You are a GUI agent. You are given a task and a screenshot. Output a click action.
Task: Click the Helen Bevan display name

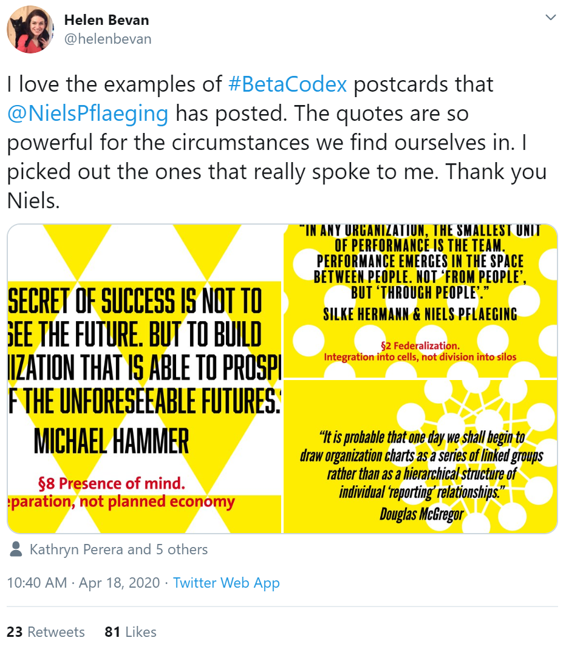(x=106, y=20)
